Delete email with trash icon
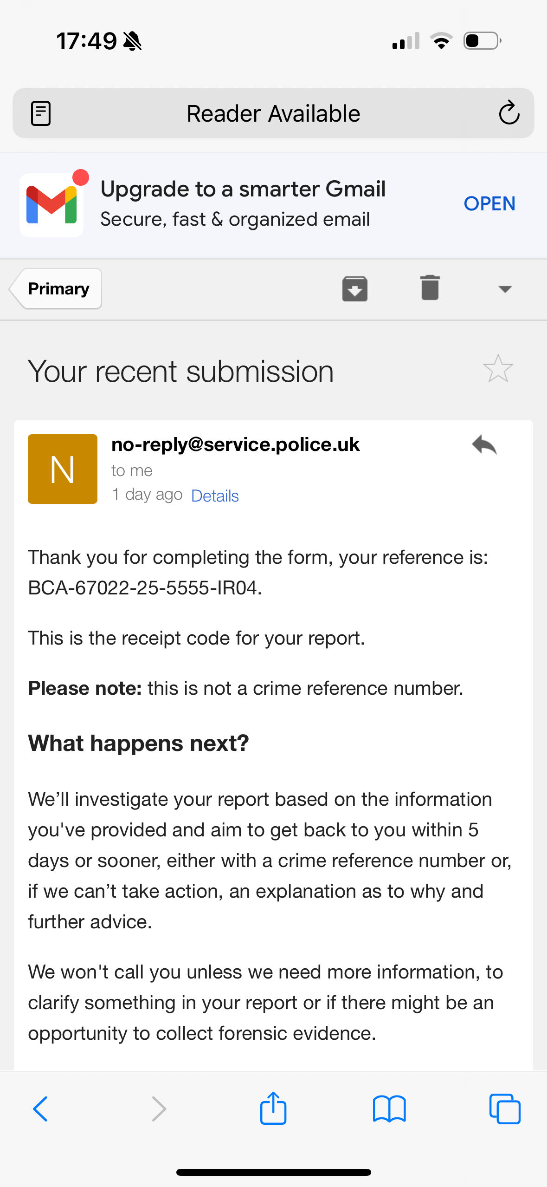Screen dimensions: 547x1187 pos(430,288)
